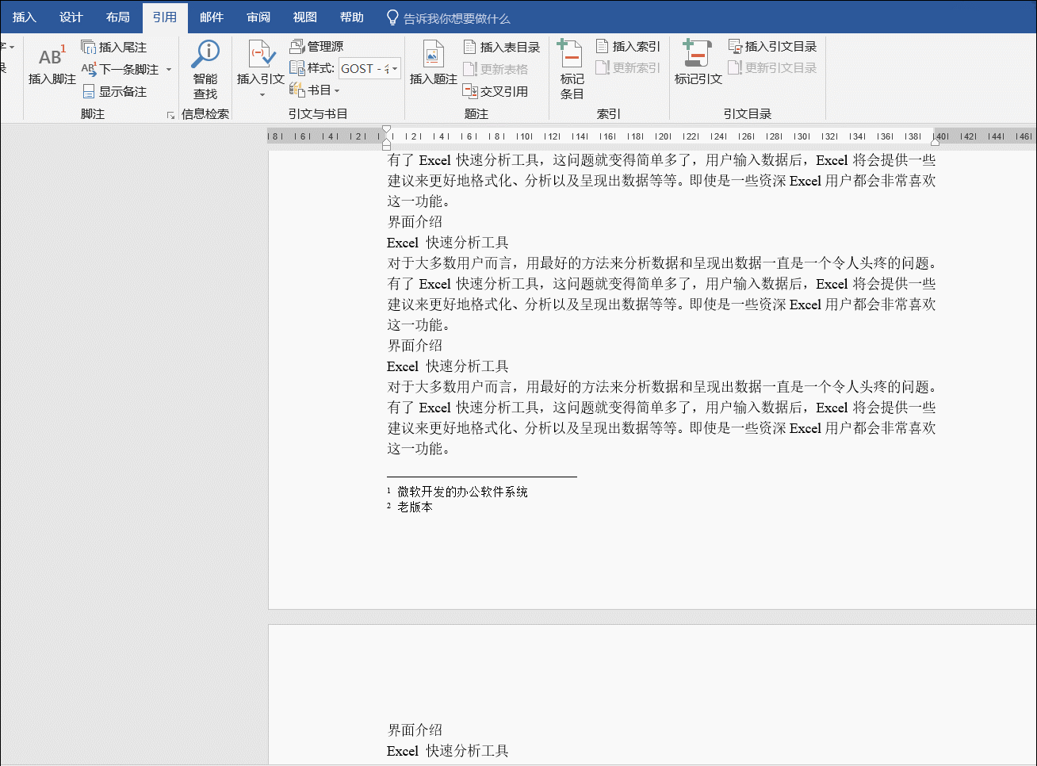The image size is (1037, 766).
Task: Open Manage Sources (管理源)
Action: (316, 47)
